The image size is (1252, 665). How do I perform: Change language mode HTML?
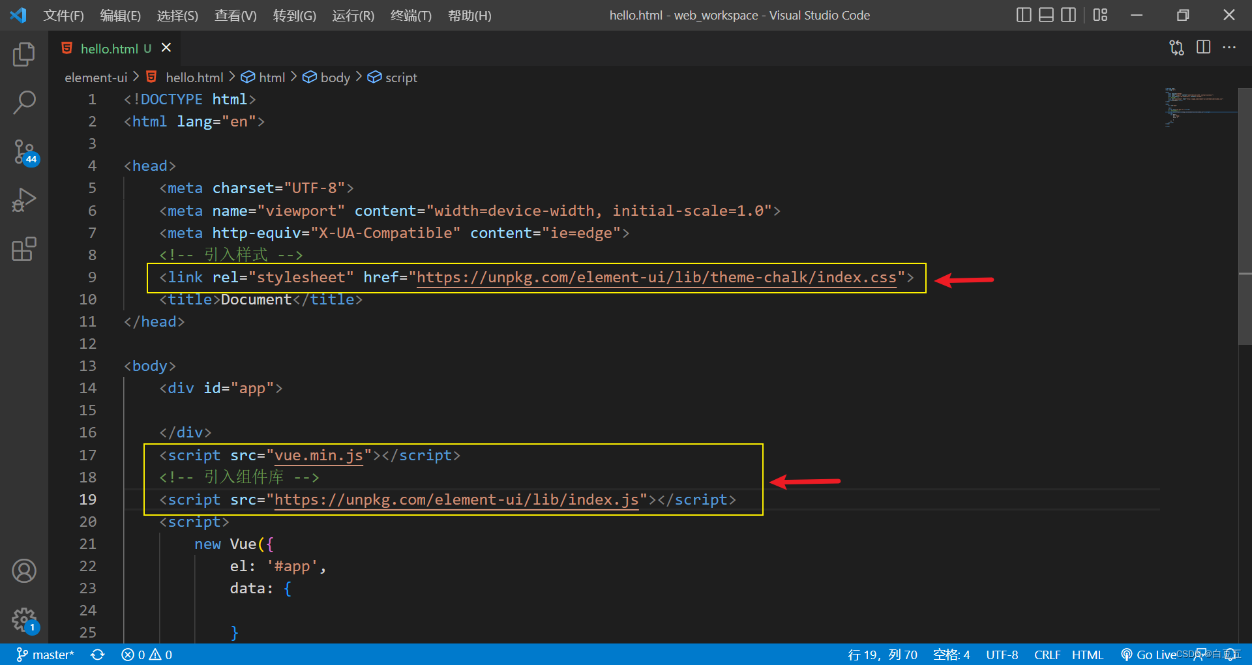(1087, 655)
